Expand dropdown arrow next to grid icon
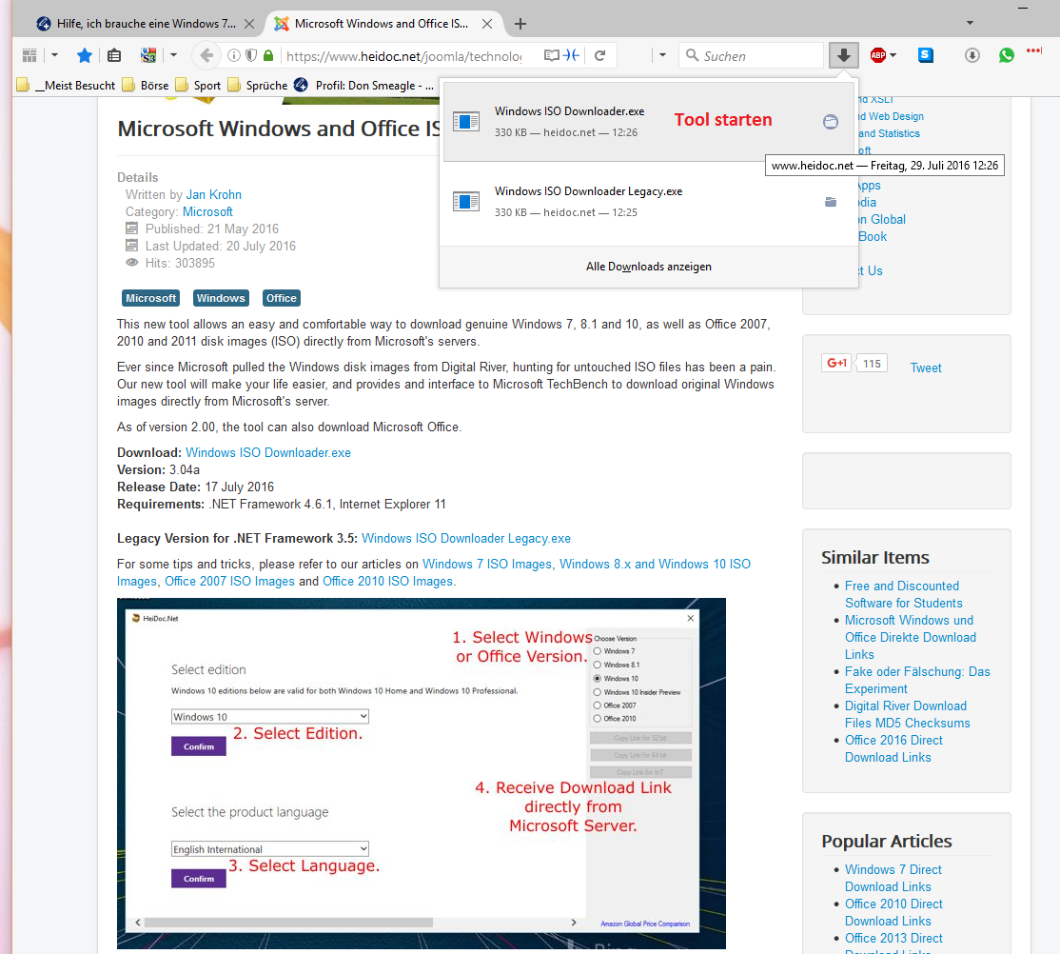 point(55,55)
